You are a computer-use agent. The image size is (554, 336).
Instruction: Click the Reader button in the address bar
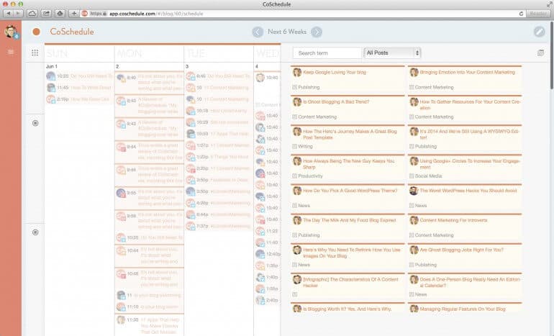pyautogui.click(x=538, y=14)
